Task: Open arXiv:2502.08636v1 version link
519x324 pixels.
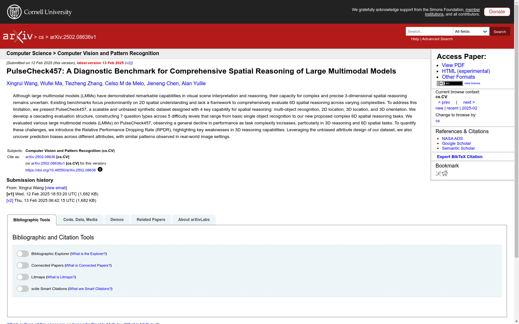Action: click(48, 163)
